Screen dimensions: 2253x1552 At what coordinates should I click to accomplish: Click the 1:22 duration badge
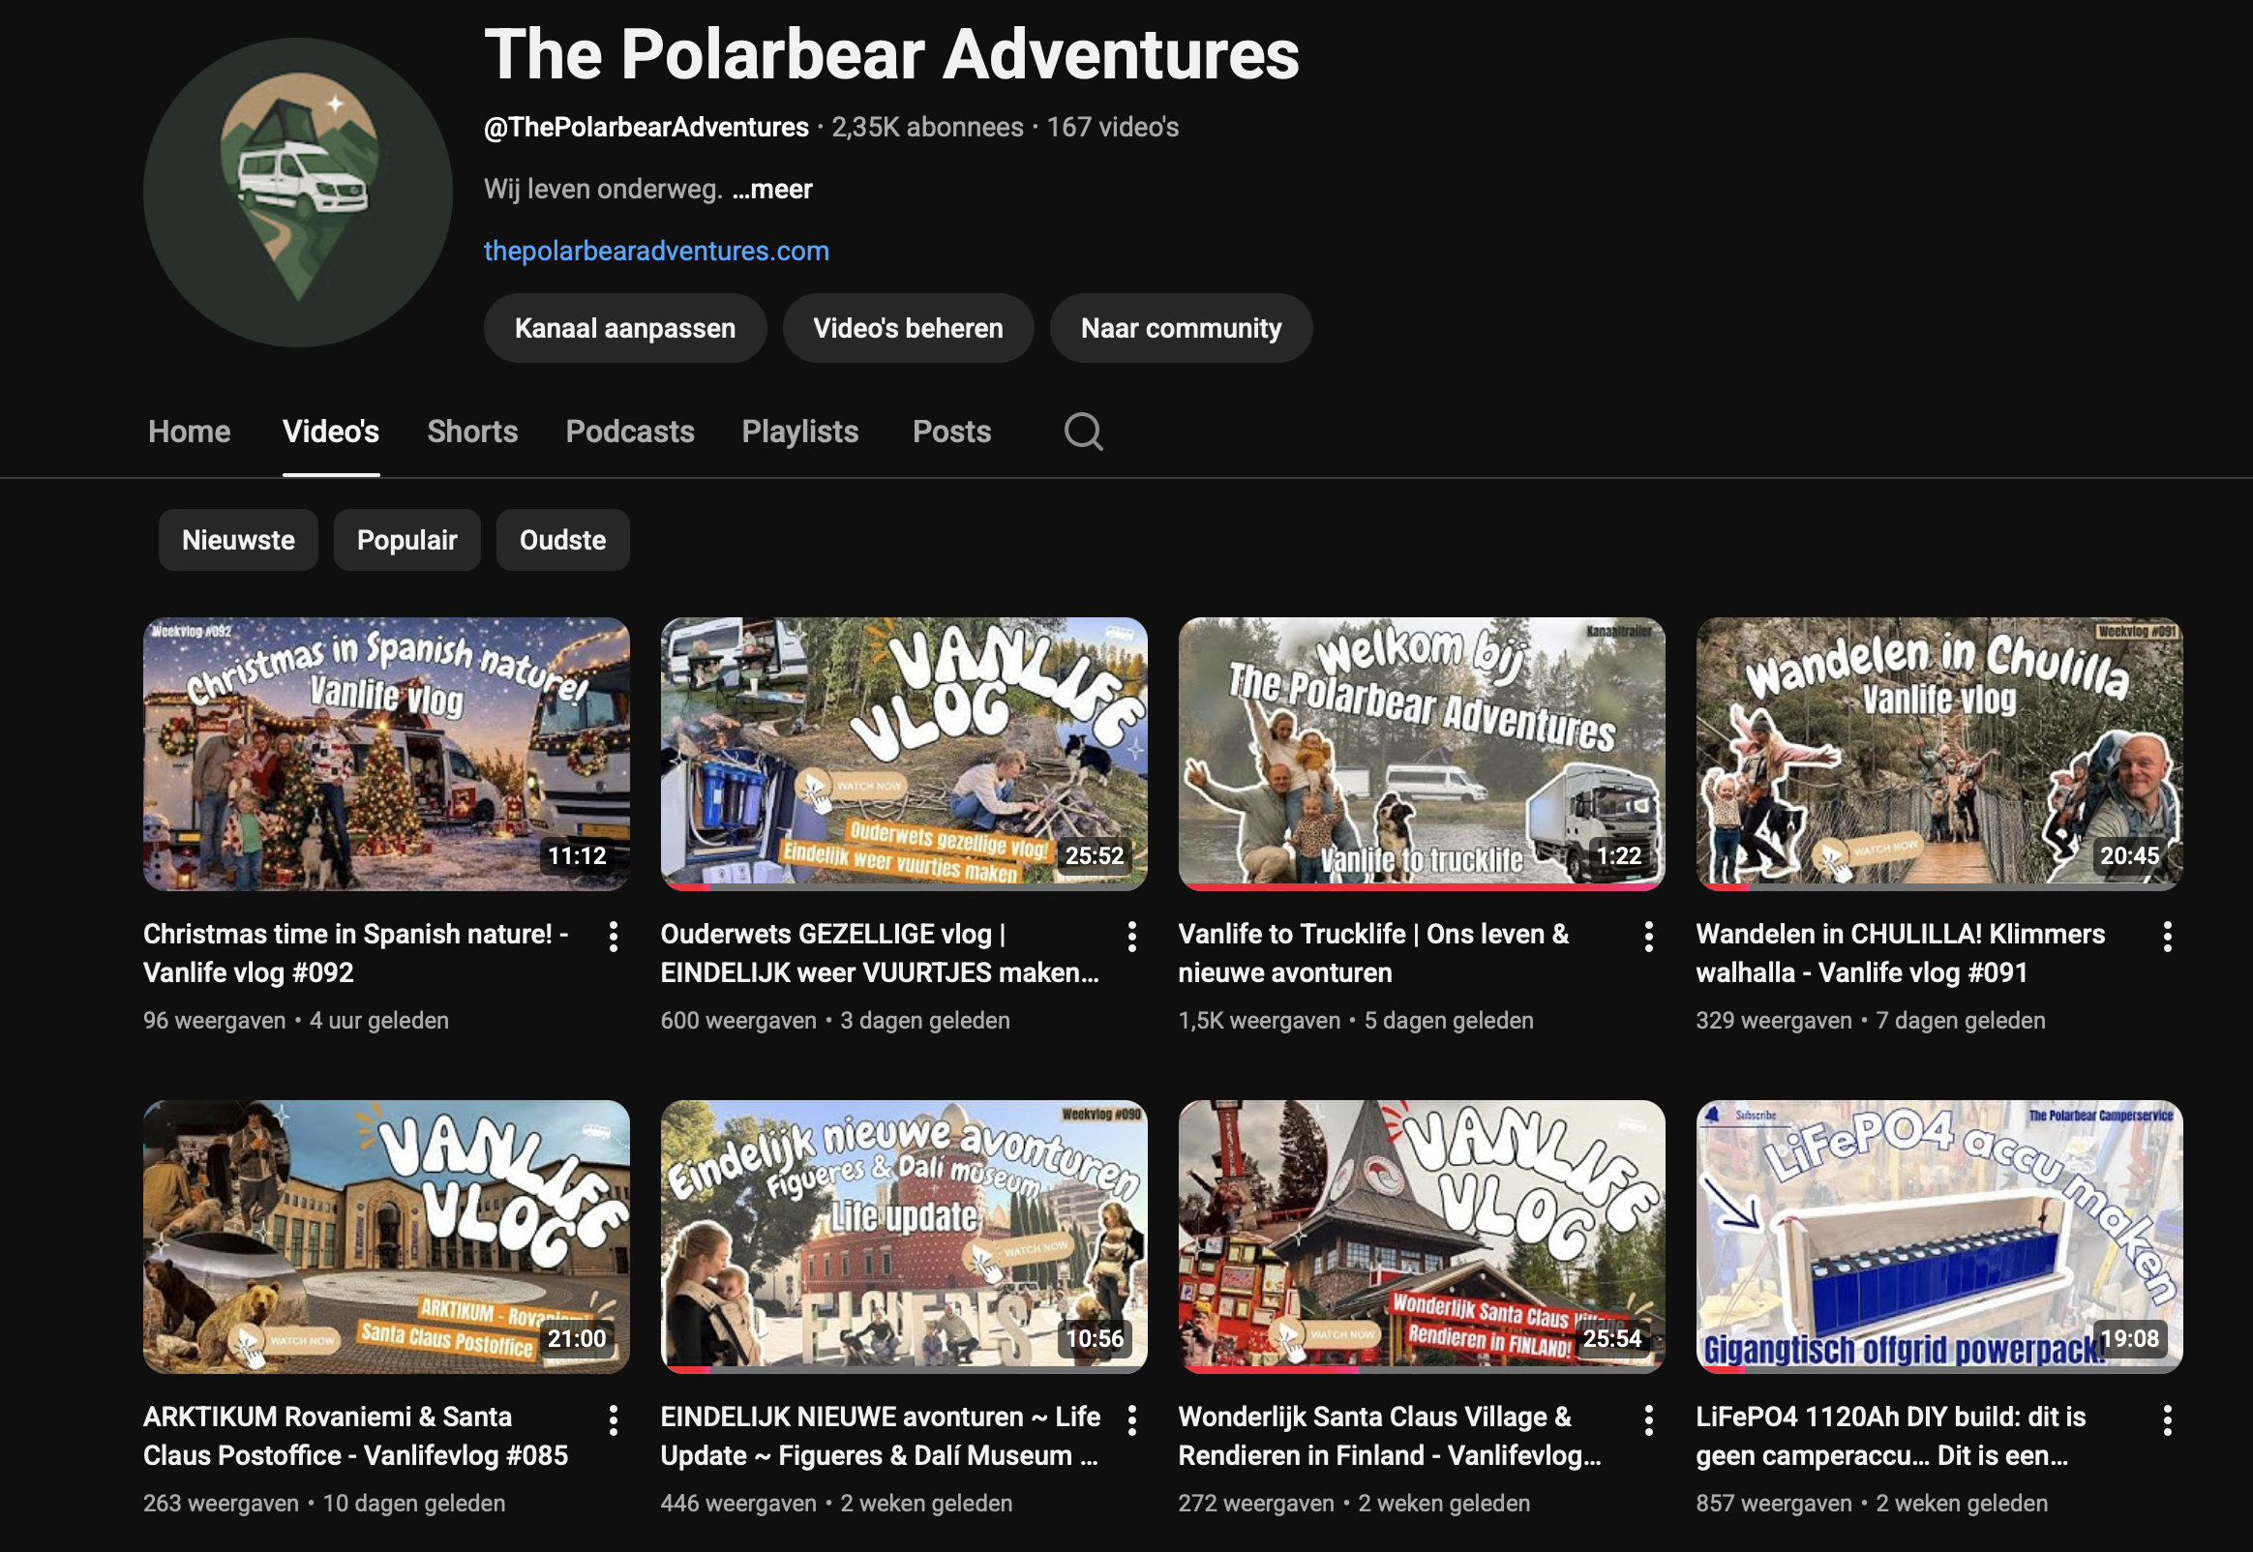point(1619,855)
